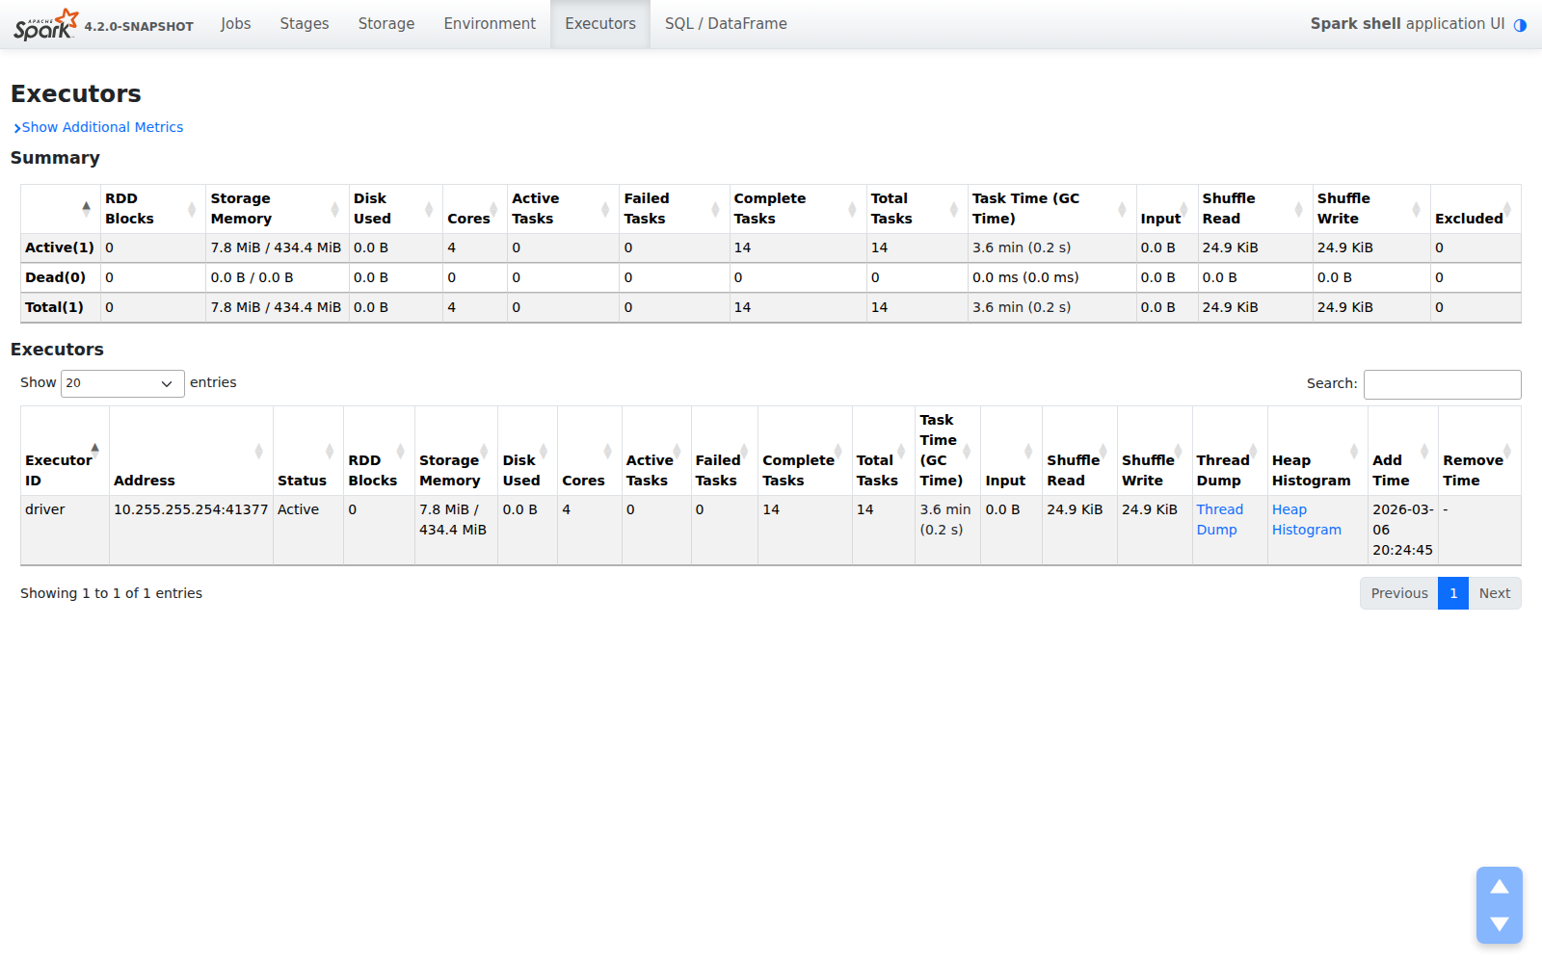Open the driver Thread Dump link
1542x963 pixels.
(1219, 519)
